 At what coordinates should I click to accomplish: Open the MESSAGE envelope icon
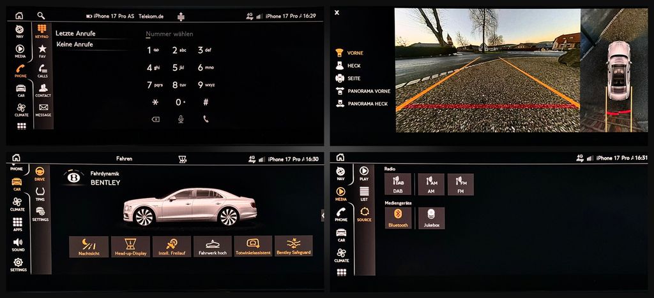[x=43, y=110]
